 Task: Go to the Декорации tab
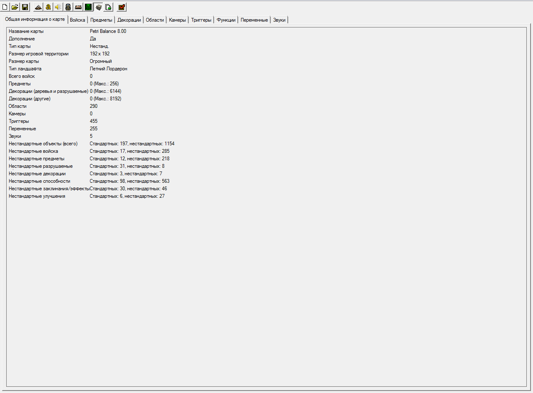pyautogui.click(x=129, y=20)
